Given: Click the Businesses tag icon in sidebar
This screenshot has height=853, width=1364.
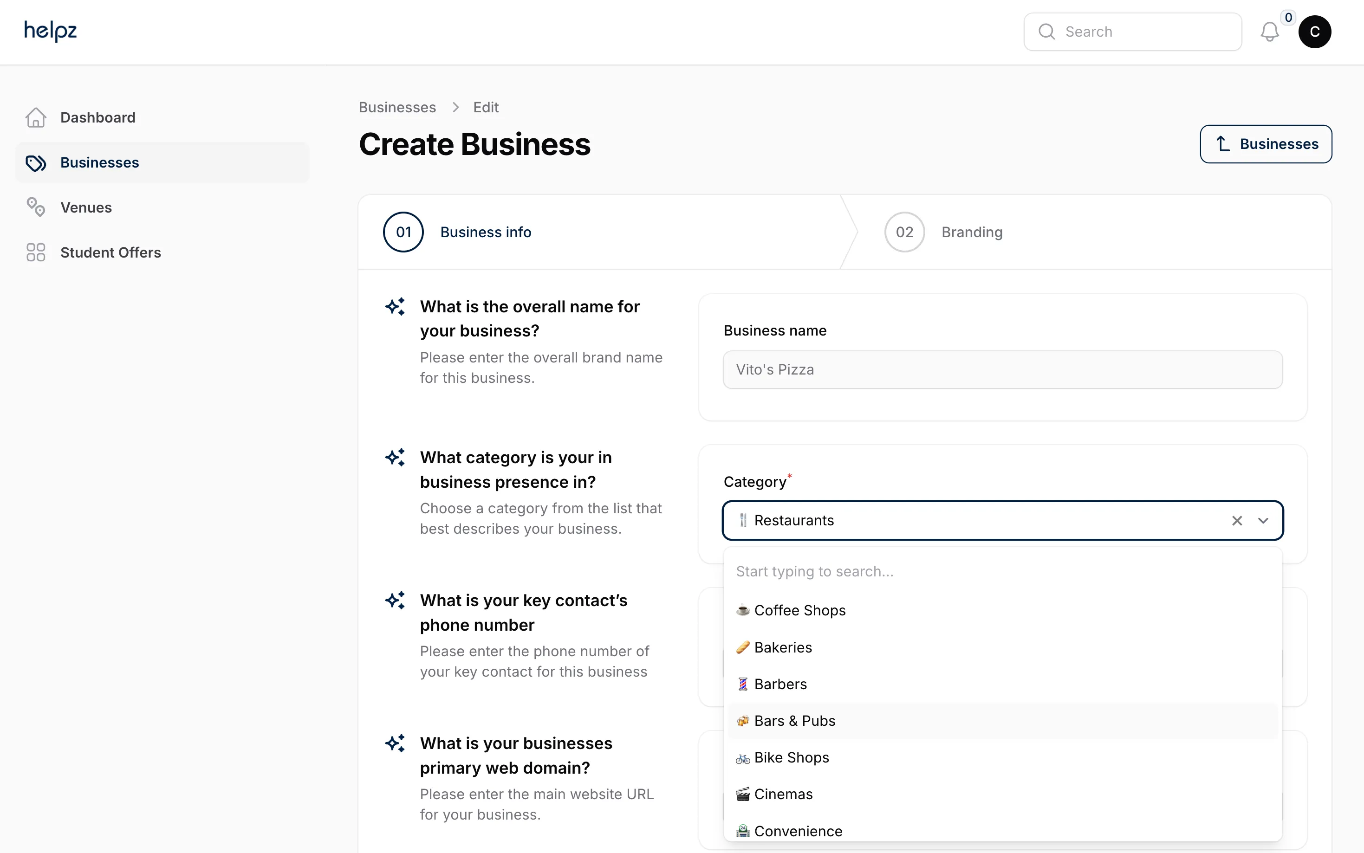Looking at the screenshot, I should pyautogui.click(x=36, y=162).
